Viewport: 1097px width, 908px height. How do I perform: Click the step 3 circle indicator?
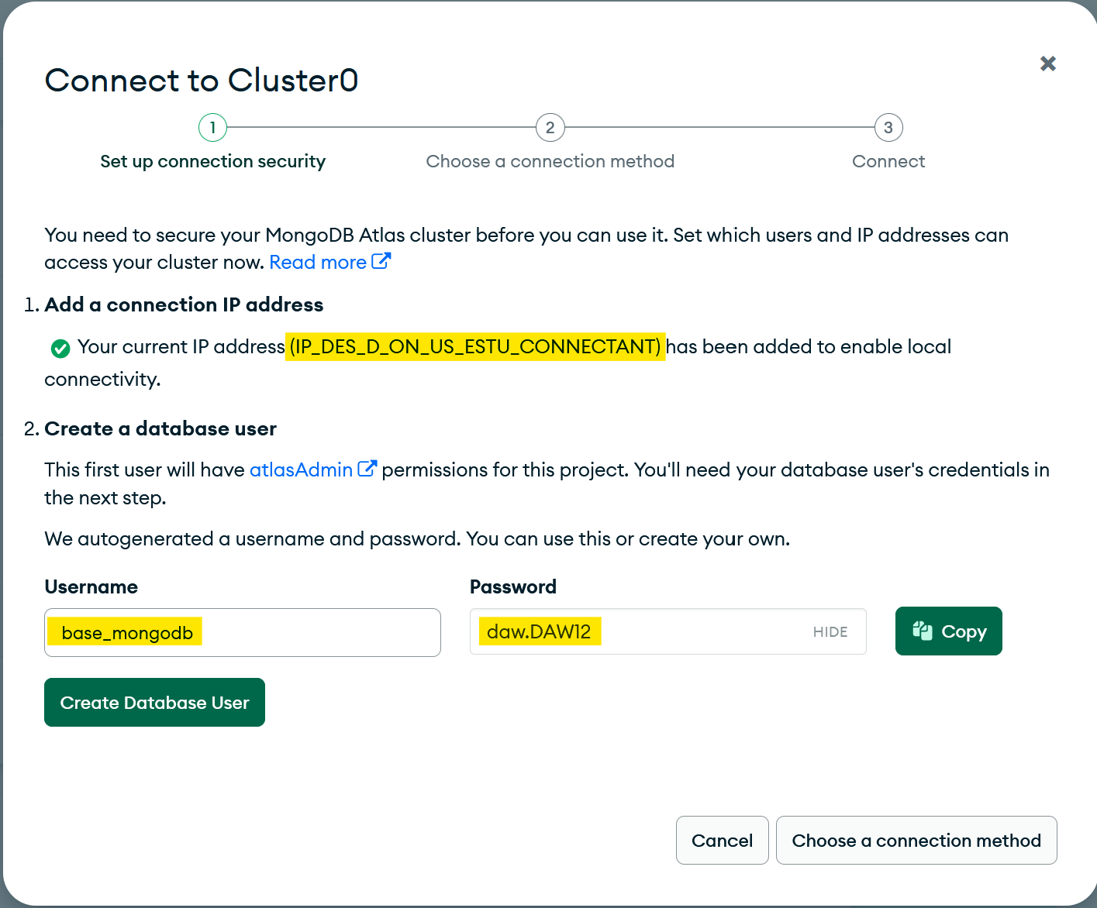coord(888,128)
